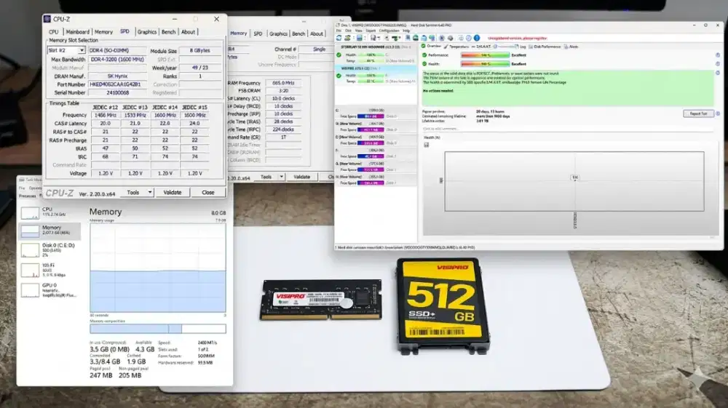Open the Alerts tab in Hard Disk Sentinel
Image resolution: width=728 pixels, height=408 pixels.
(x=571, y=47)
